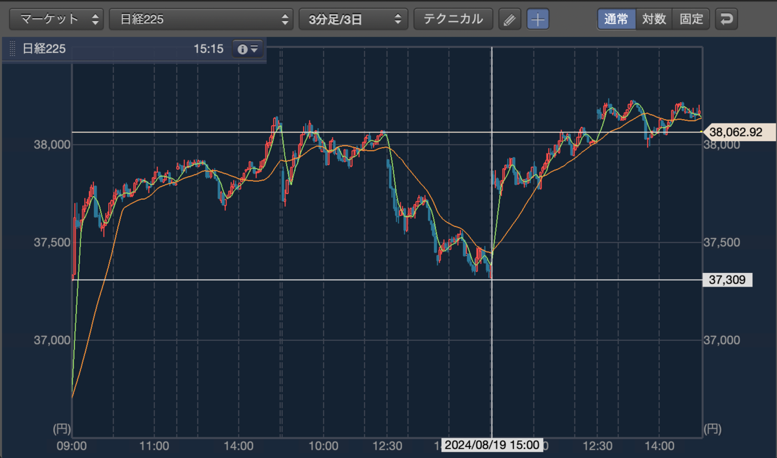The height and width of the screenshot is (458, 777).
Task: Switch the scale to 通常
Action: coord(616,19)
